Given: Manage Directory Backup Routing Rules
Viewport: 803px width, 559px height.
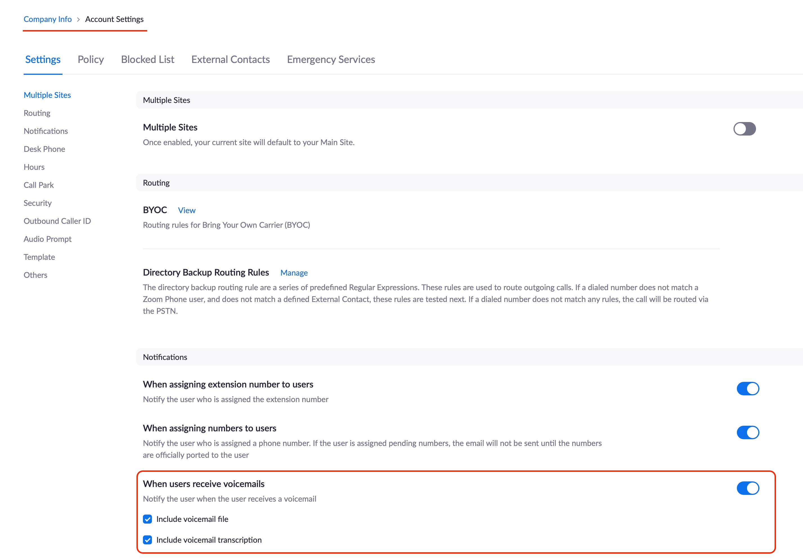Looking at the screenshot, I should pos(294,273).
